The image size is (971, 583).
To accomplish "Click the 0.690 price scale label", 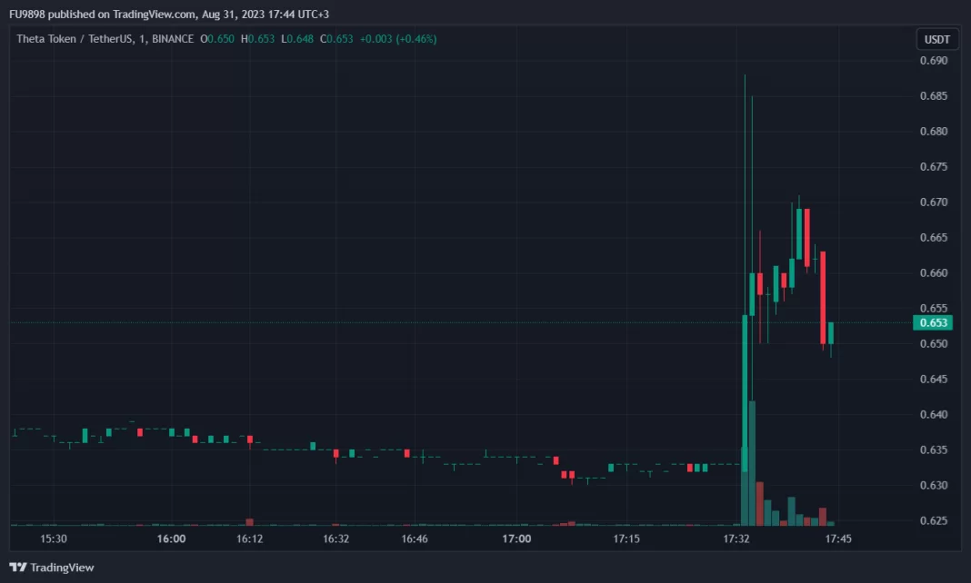I will (x=933, y=61).
